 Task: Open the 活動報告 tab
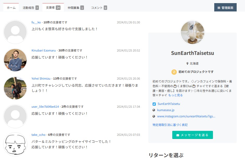tap(30, 8)
